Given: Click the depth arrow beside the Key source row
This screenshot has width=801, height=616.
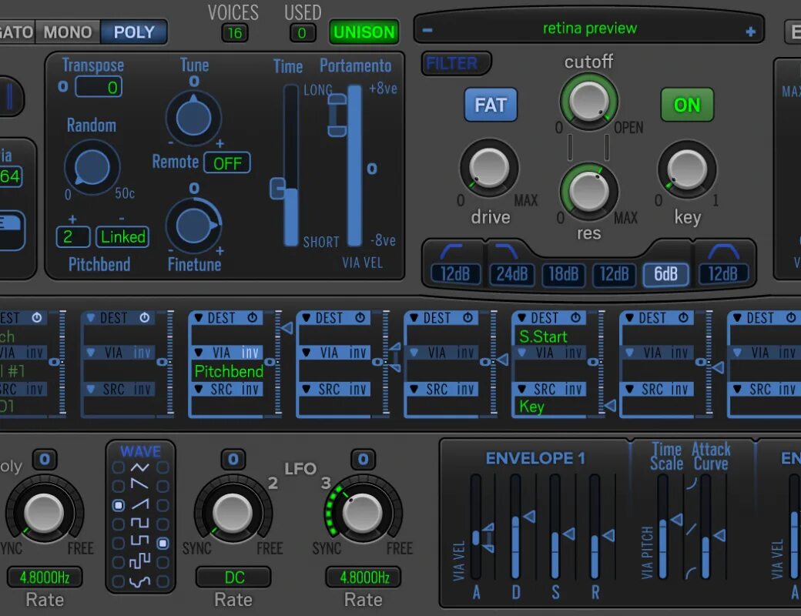Looking at the screenshot, I should [610, 406].
